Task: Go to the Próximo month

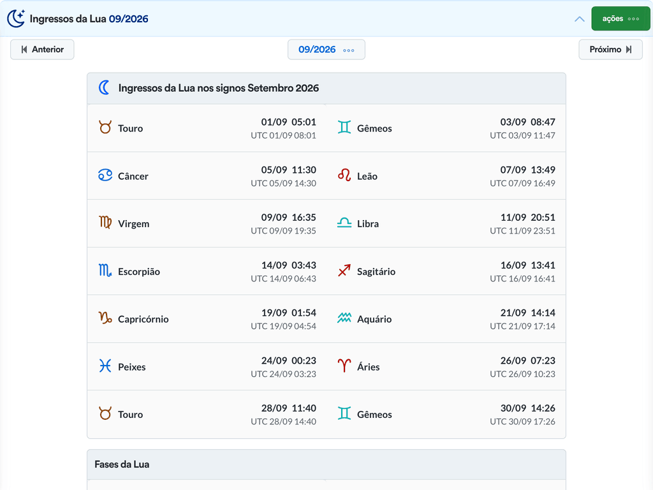Action: pos(610,50)
